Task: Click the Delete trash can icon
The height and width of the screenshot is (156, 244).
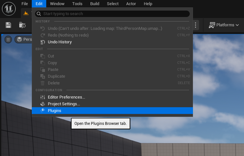Action: [x=43, y=83]
